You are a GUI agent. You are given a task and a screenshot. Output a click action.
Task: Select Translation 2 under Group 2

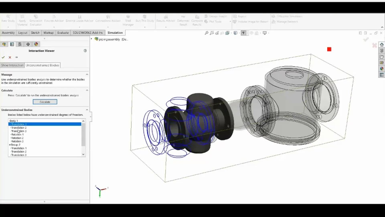point(45,152)
